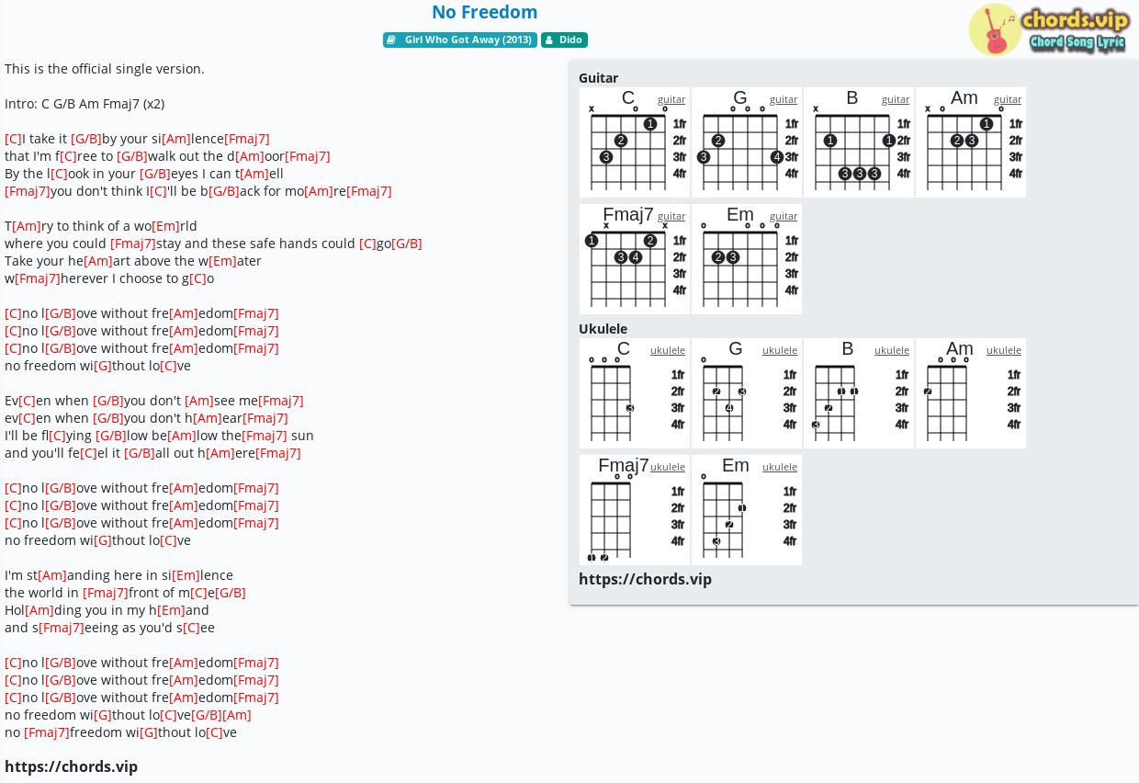Click the Girl Who Got Away (2013) album tag

[x=460, y=40]
